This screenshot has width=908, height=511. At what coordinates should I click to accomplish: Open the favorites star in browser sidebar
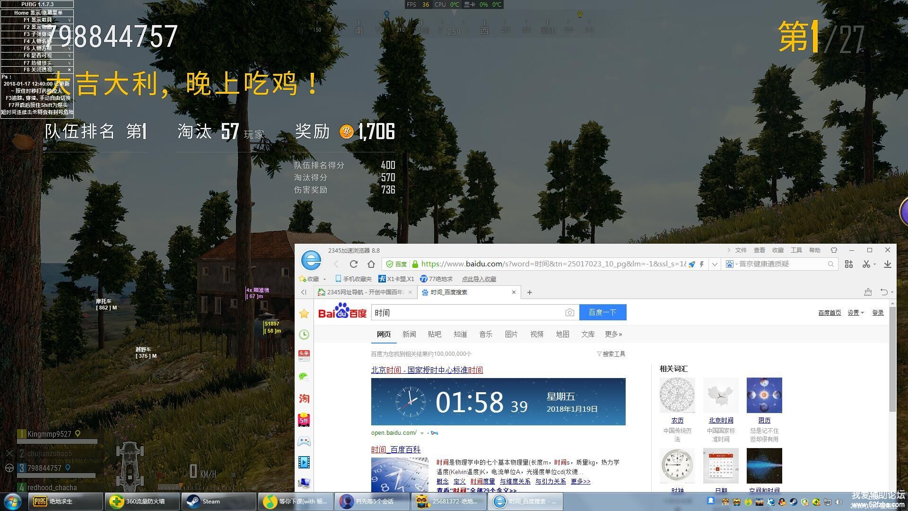click(x=304, y=313)
